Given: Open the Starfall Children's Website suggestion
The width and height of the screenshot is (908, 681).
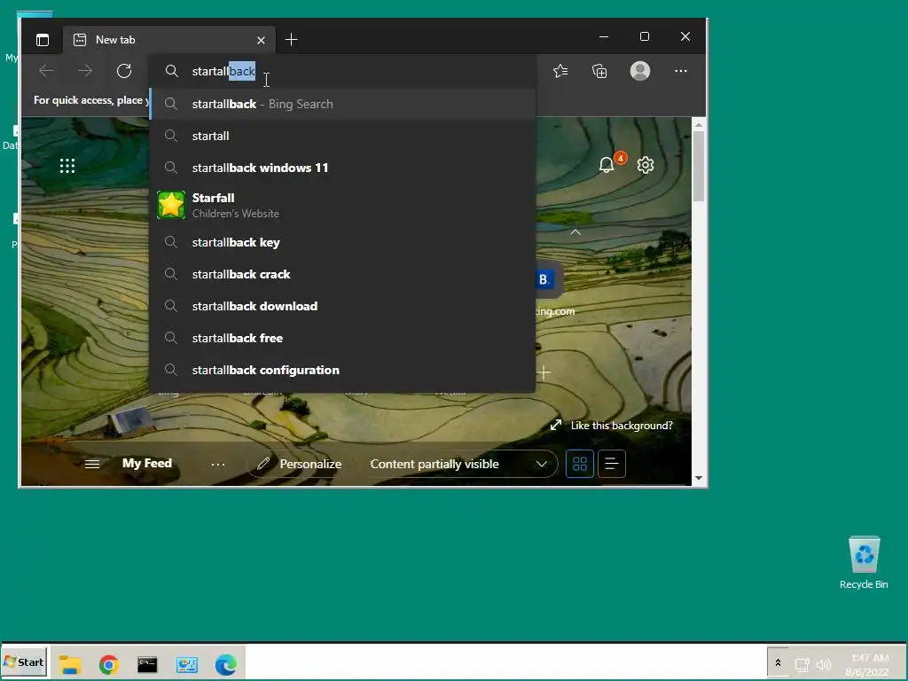Looking at the screenshot, I should [342, 205].
